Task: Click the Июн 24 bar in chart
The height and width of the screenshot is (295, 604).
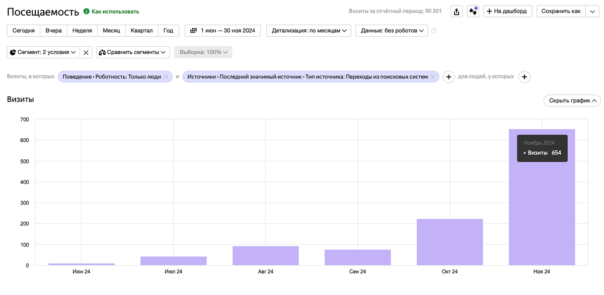Action: pyautogui.click(x=82, y=264)
